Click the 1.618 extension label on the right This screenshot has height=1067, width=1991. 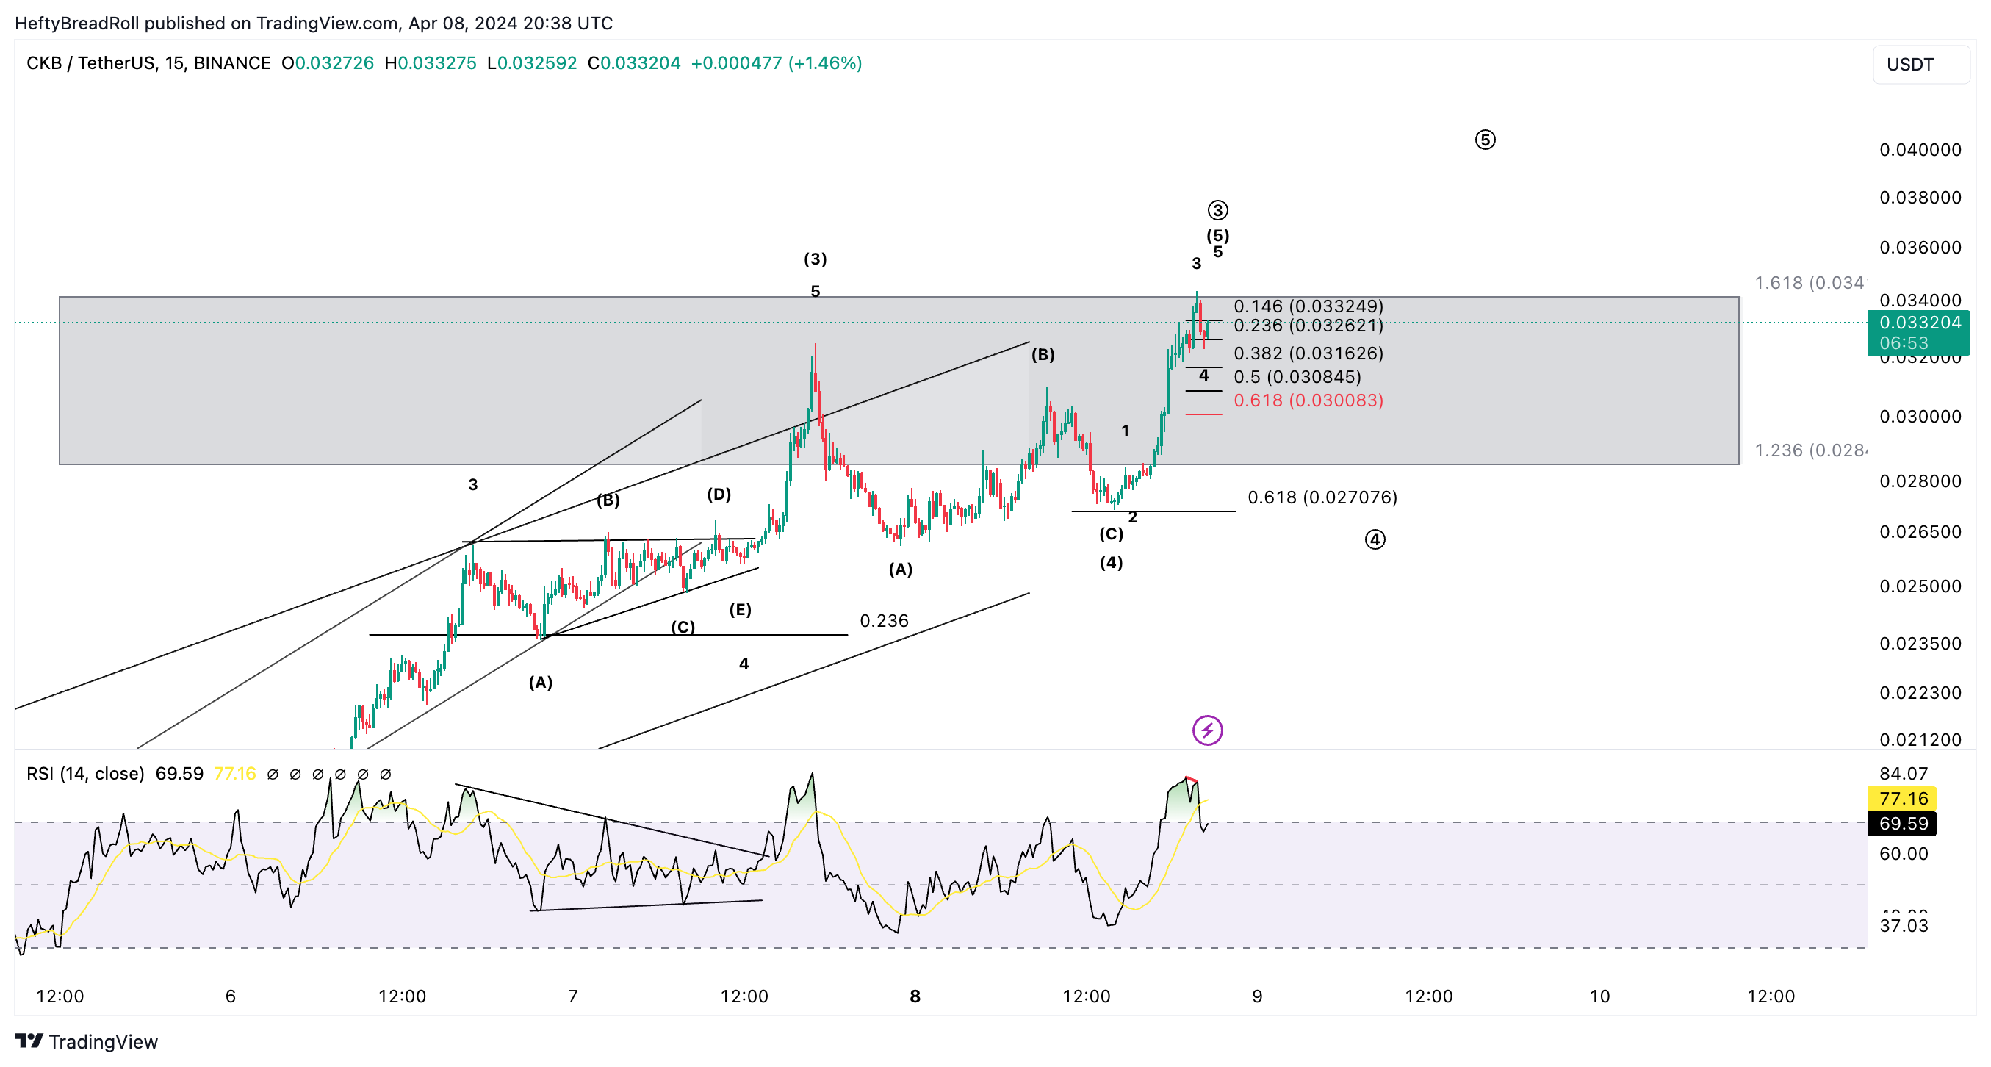[x=1810, y=283]
